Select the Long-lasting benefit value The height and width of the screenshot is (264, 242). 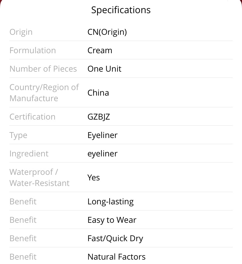[110, 202]
